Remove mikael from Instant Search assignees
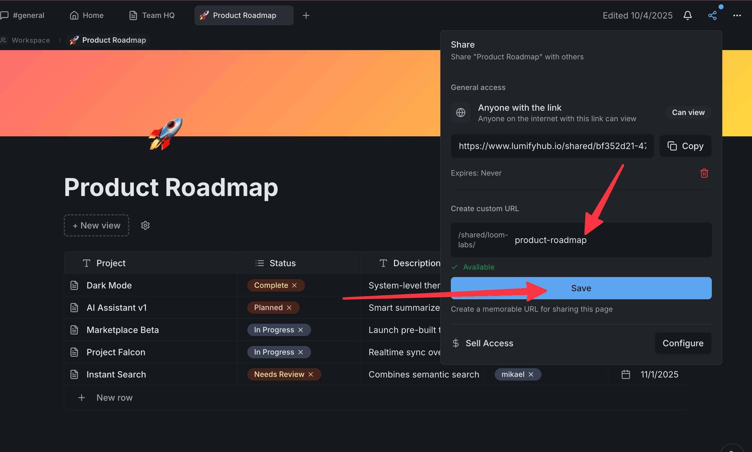Viewport: 752px width, 452px height. [x=531, y=374]
